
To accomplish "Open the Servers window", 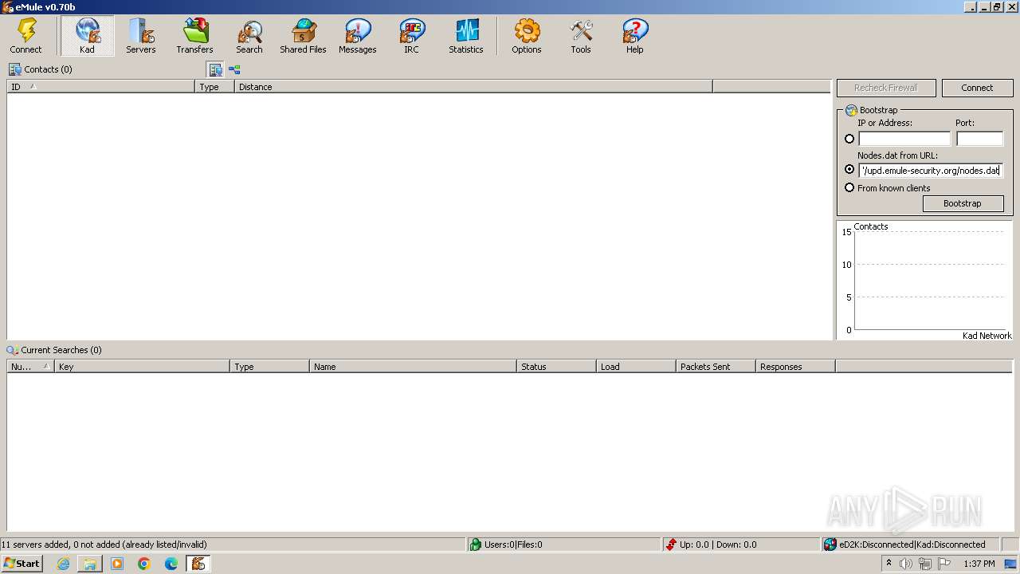I will click(141, 37).
